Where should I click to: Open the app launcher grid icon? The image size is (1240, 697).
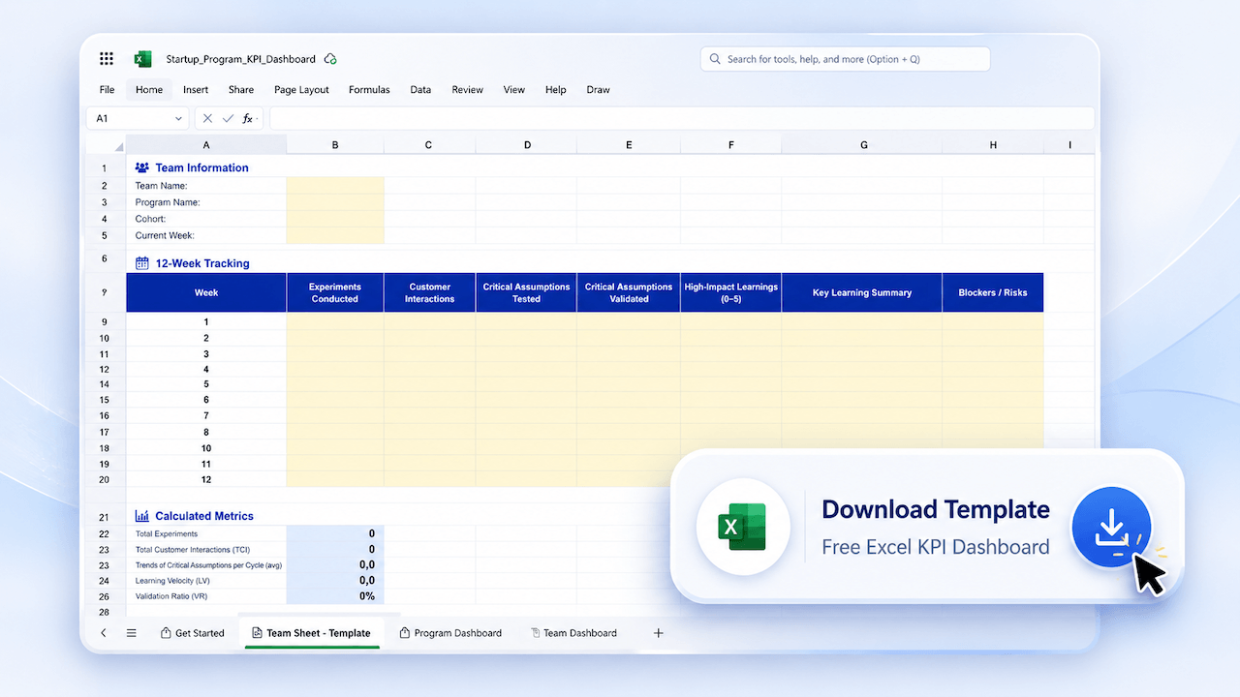click(107, 59)
